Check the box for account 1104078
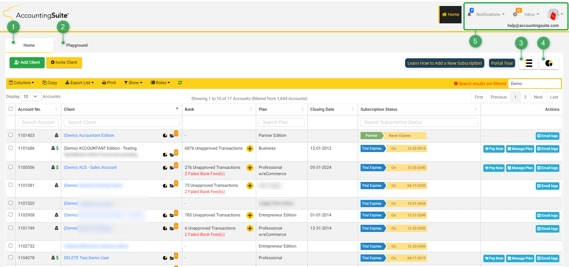 11,257
